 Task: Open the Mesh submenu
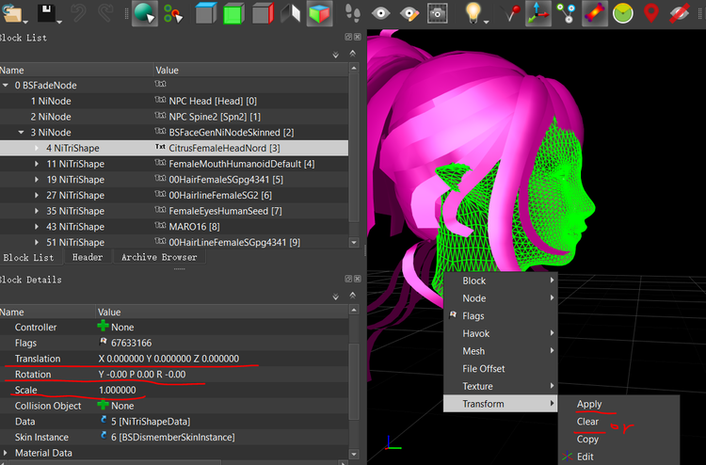point(500,351)
